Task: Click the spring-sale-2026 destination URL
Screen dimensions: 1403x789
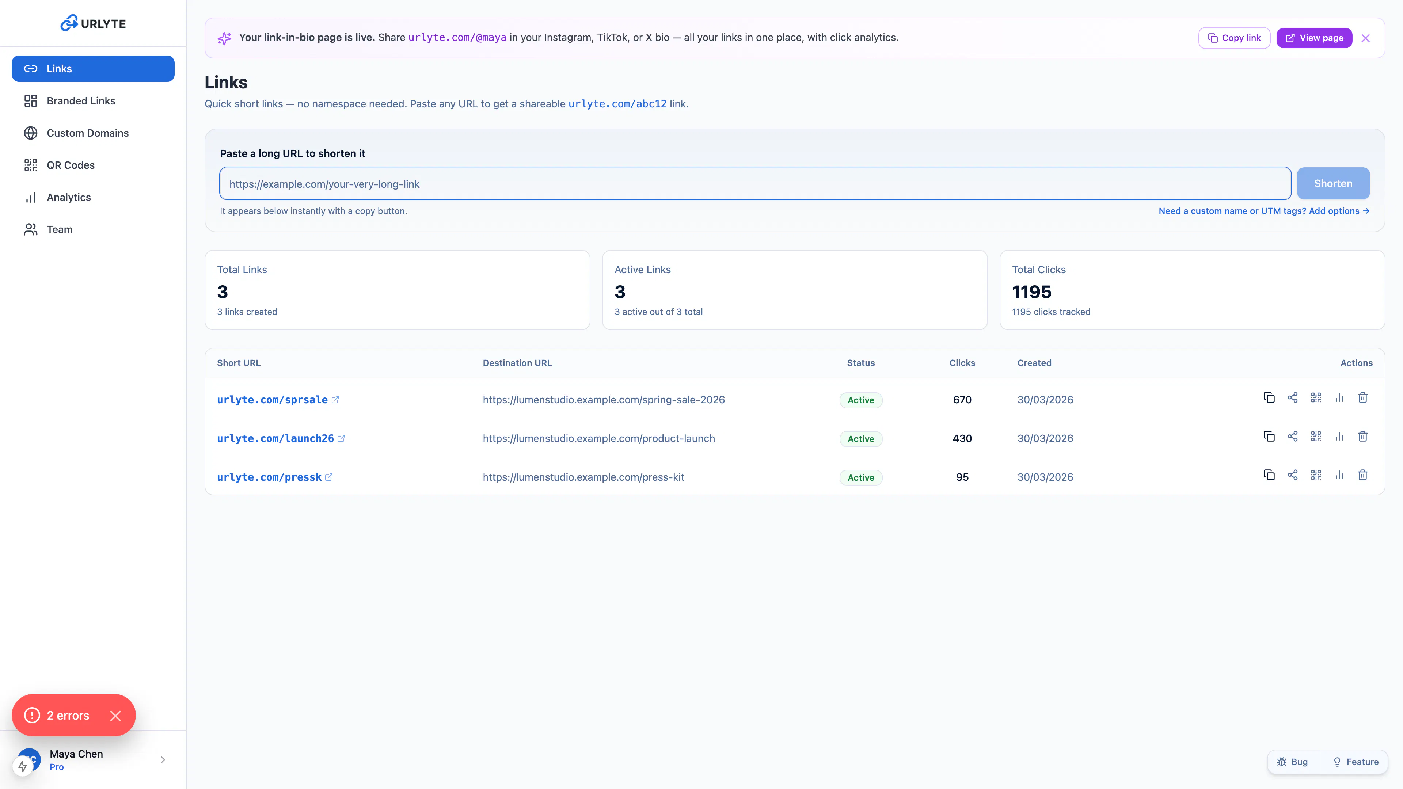Action: [604, 400]
